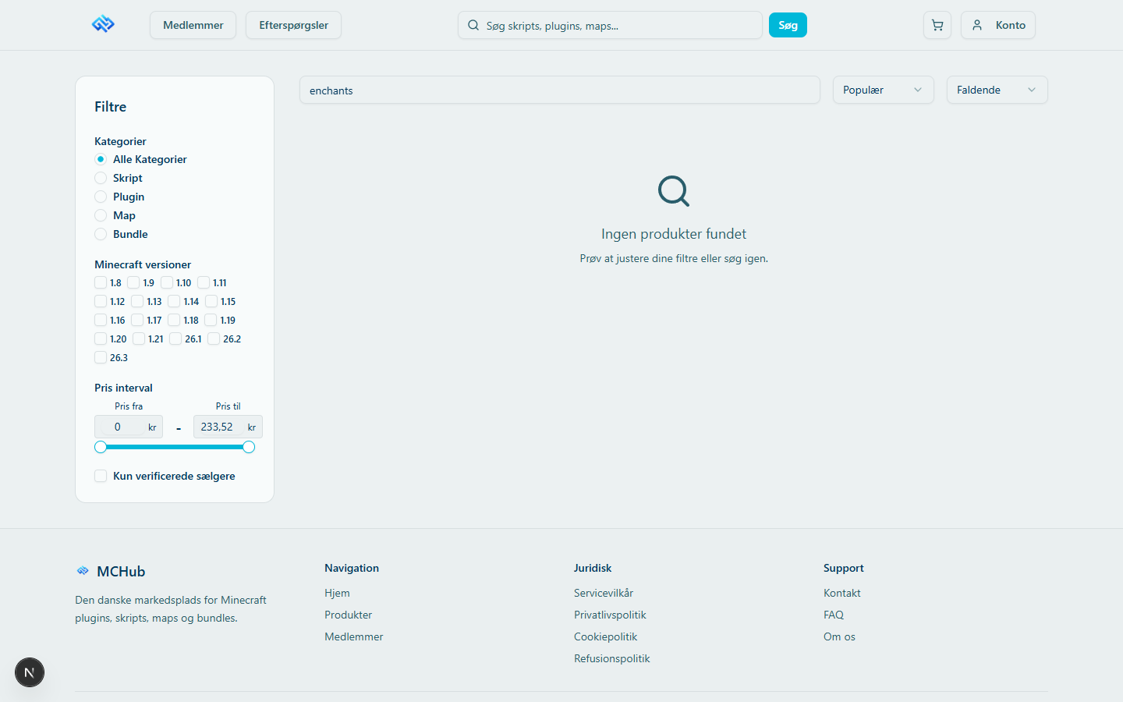This screenshot has height=702, width=1123.
Task: Tick the 1.16 version checkbox
Action: coord(101,320)
